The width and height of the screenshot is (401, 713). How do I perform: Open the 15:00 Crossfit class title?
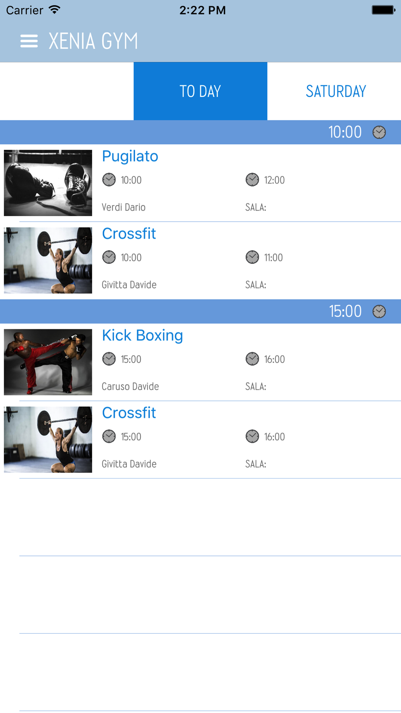(129, 413)
